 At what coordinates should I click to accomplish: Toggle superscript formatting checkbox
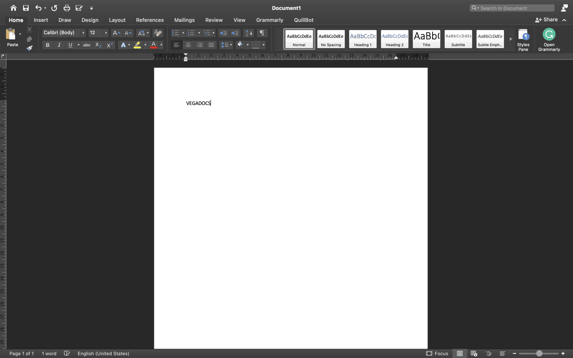tap(109, 45)
